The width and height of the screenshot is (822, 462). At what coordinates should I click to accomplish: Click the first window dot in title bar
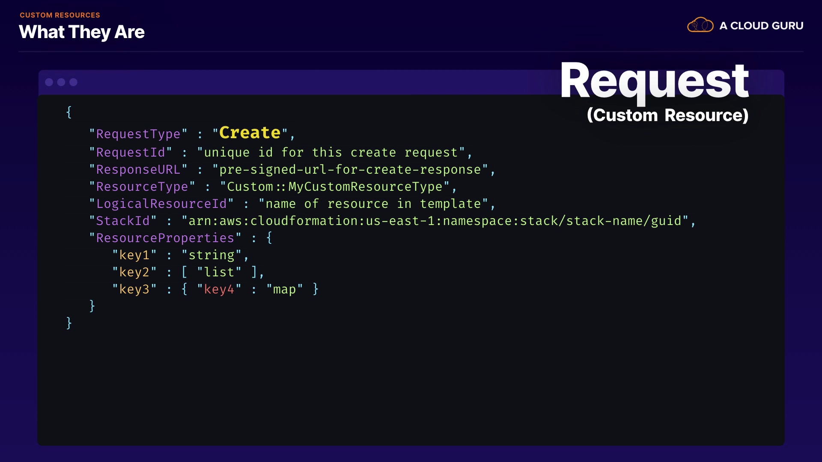pyautogui.click(x=49, y=82)
